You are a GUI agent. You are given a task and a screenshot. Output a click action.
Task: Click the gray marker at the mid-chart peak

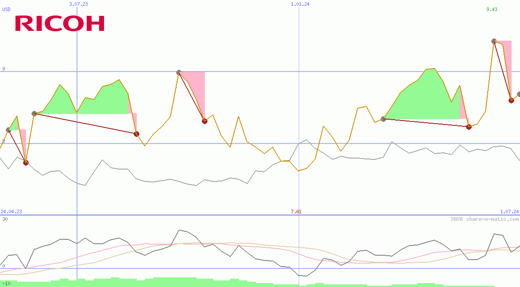click(178, 72)
